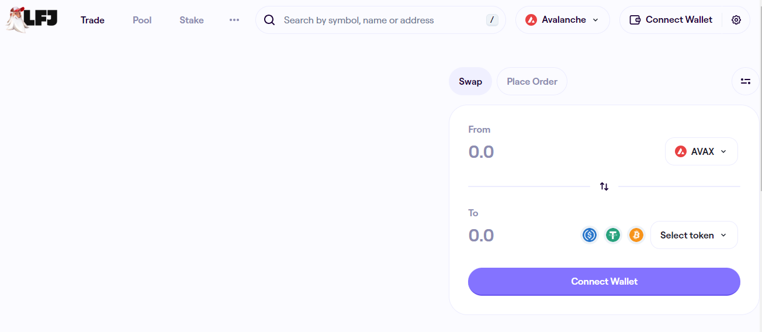Click Connect Wallet in the header
Viewport: 762px width, 332px height.
[671, 20]
